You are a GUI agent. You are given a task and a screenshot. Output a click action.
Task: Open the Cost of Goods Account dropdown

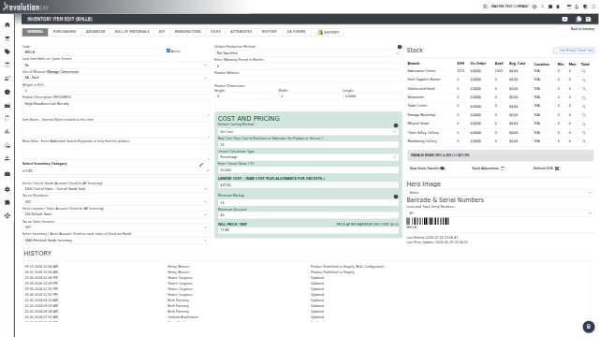pyautogui.click(x=116, y=189)
